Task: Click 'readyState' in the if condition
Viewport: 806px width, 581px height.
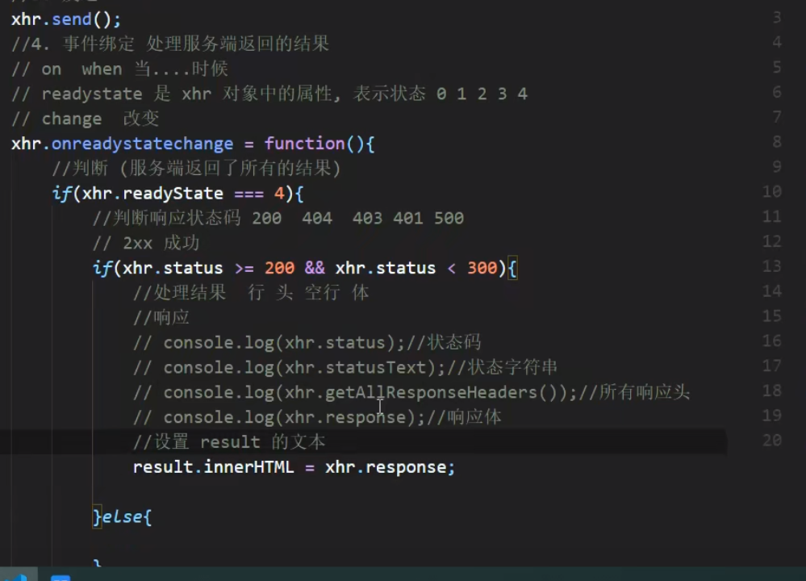Action: coord(173,194)
